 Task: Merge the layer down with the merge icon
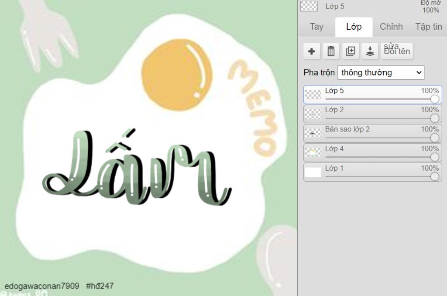tap(370, 52)
